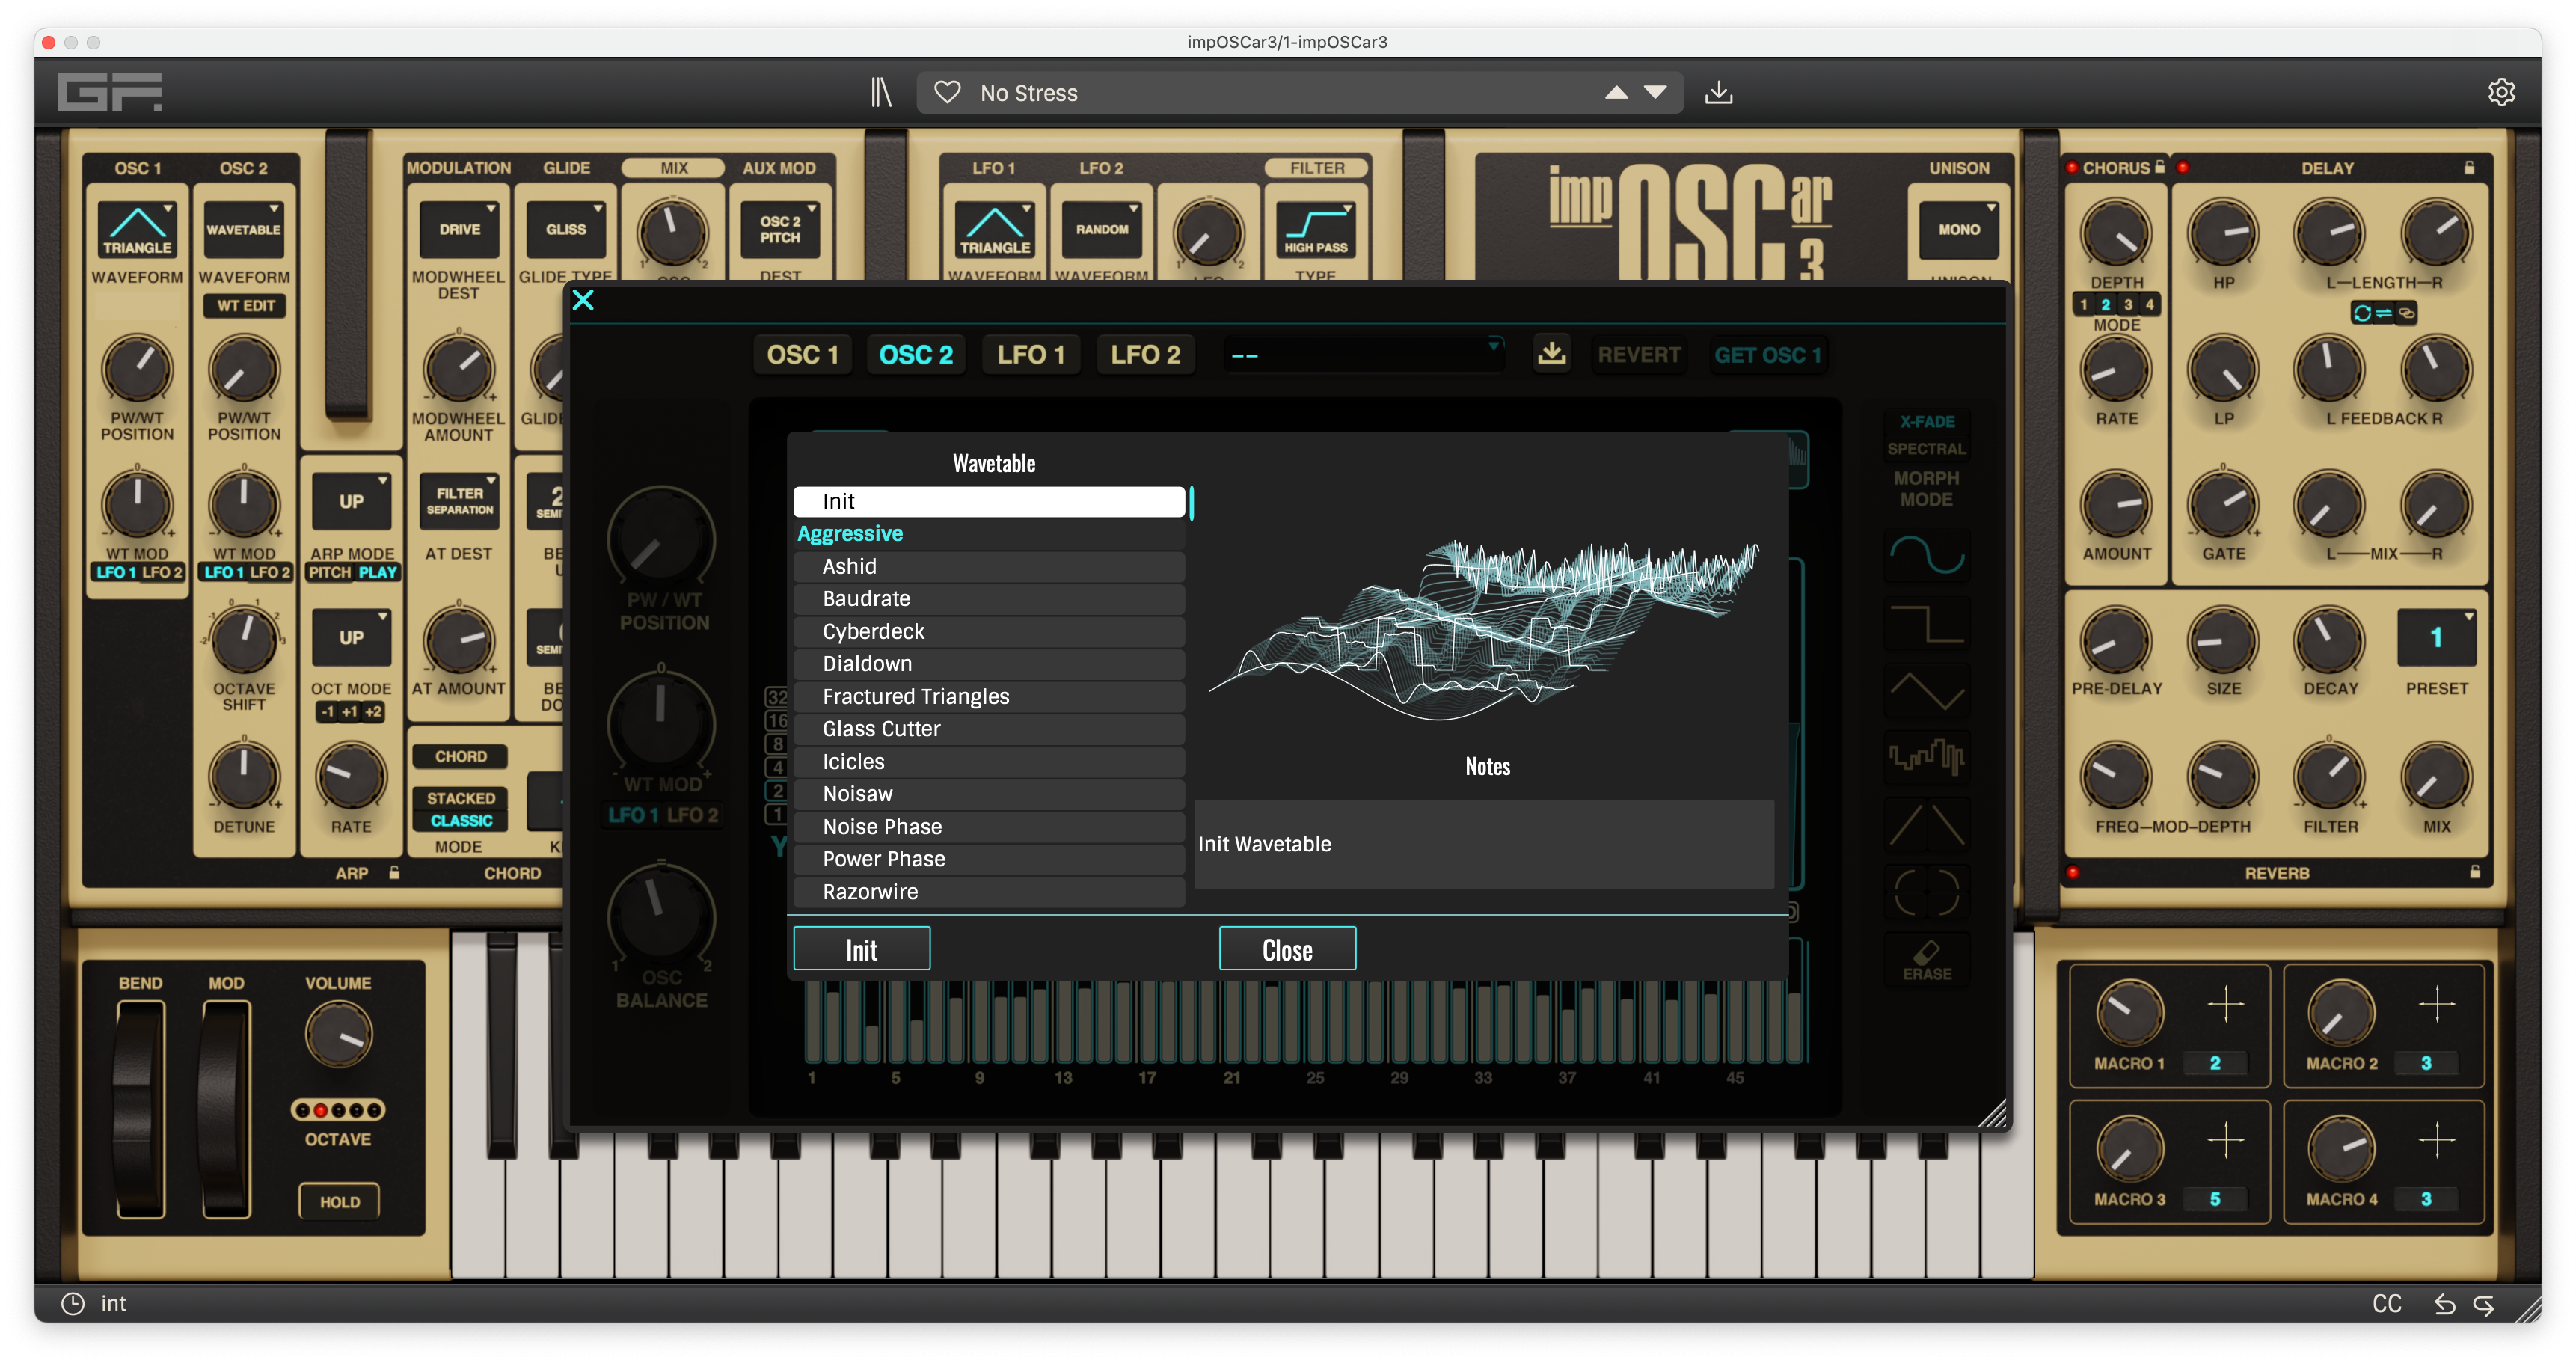Open the preset library icon top left
Viewport: 2576px width, 1363px height.
880,92
